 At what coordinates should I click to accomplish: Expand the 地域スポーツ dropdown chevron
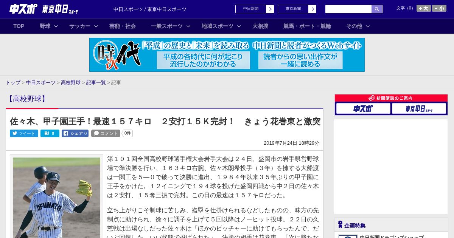pos(239,26)
